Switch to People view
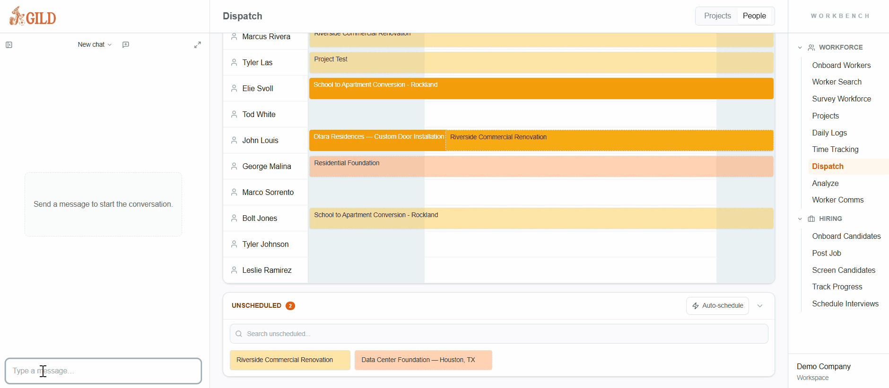 (x=754, y=16)
